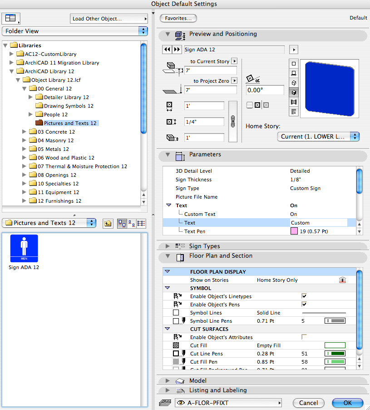
Task: Toggle Enable Object's Pens checkbox
Action: pyautogui.click(x=304, y=304)
